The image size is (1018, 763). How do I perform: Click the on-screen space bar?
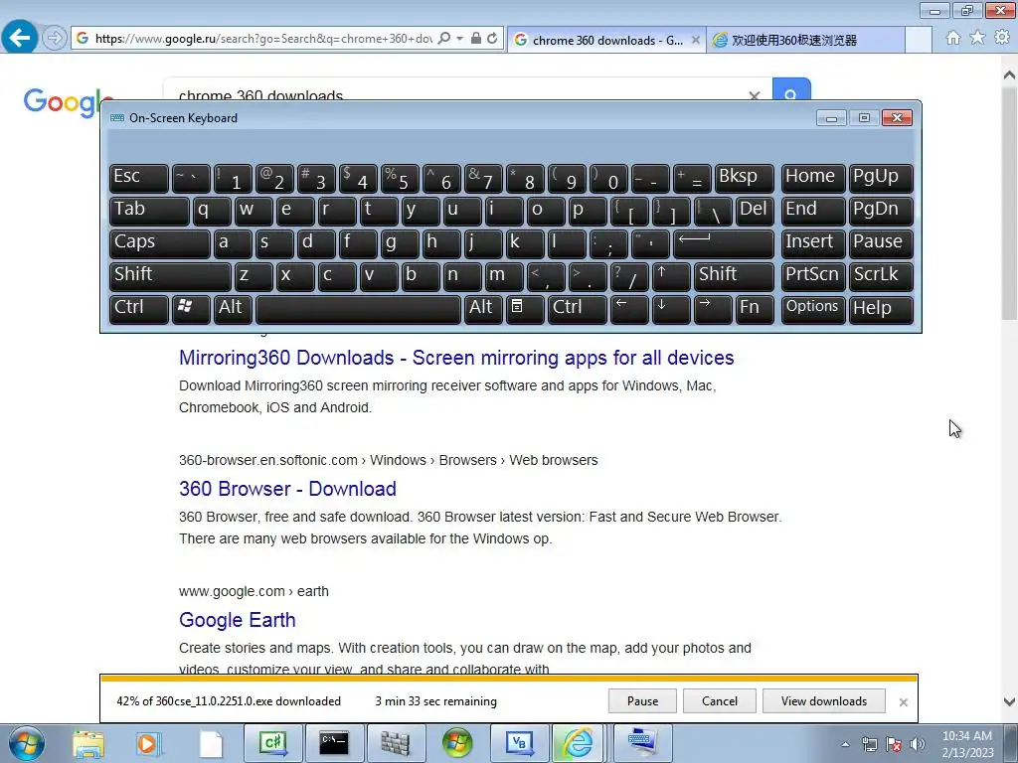358,308
